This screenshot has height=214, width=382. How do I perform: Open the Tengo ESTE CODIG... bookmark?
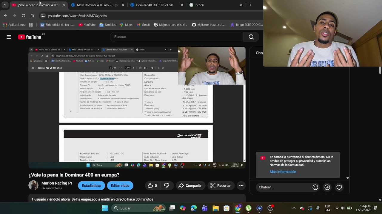click(x=246, y=25)
